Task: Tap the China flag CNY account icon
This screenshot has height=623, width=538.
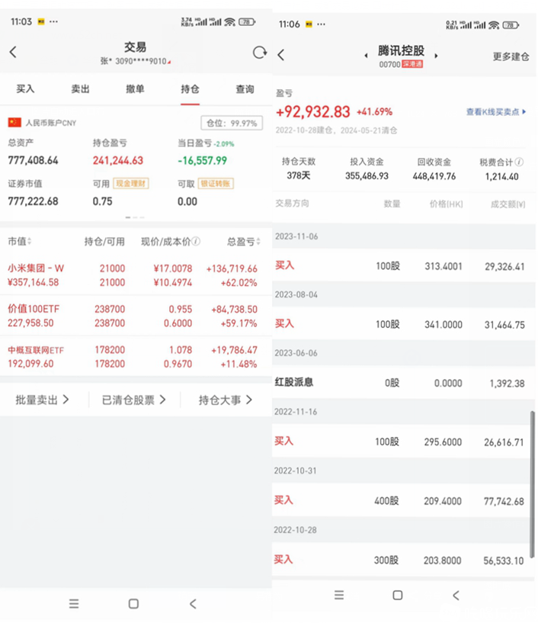Action: [14, 122]
